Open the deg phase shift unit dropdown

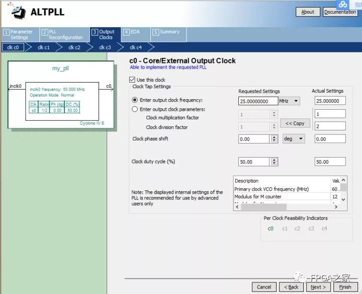click(x=293, y=138)
